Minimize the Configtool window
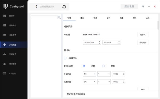The width and height of the screenshot is (160, 99). point(149,6)
